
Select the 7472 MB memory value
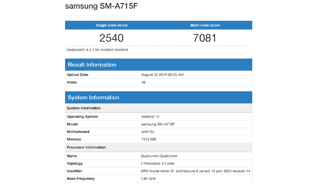coord(148,140)
